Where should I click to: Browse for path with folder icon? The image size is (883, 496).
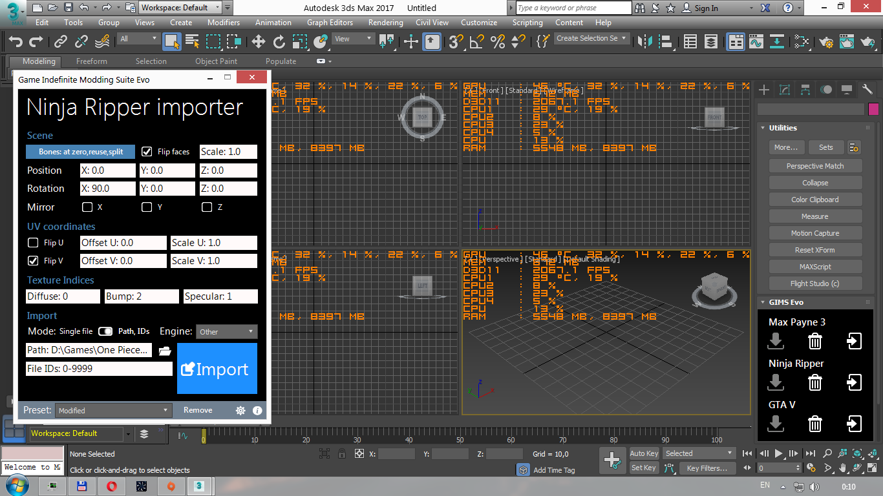click(x=165, y=351)
